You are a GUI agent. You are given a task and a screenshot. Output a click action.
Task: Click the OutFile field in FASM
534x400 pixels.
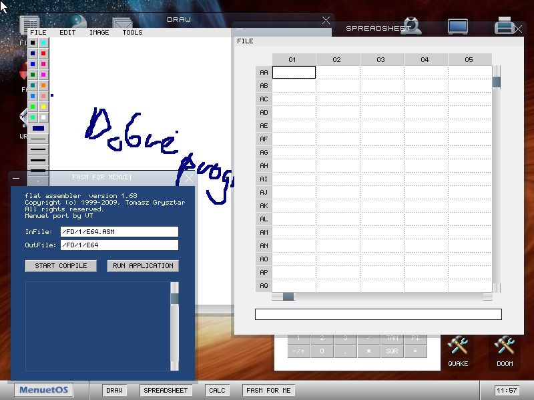tap(119, 245)
